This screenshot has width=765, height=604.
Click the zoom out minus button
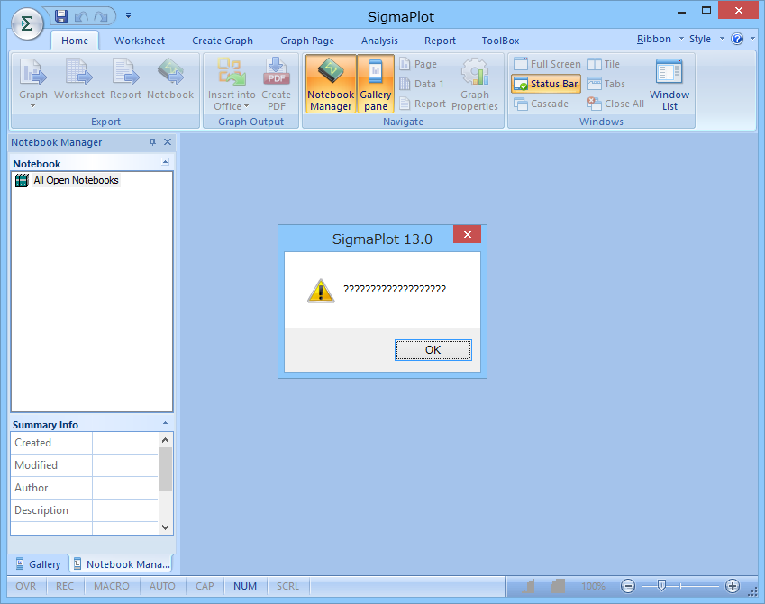click(628, 586)
